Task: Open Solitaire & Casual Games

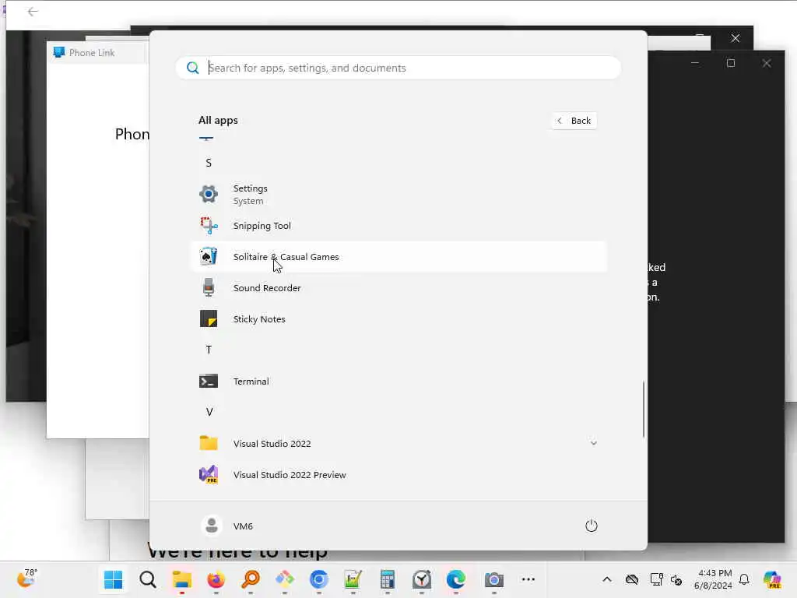Action: 398,257
